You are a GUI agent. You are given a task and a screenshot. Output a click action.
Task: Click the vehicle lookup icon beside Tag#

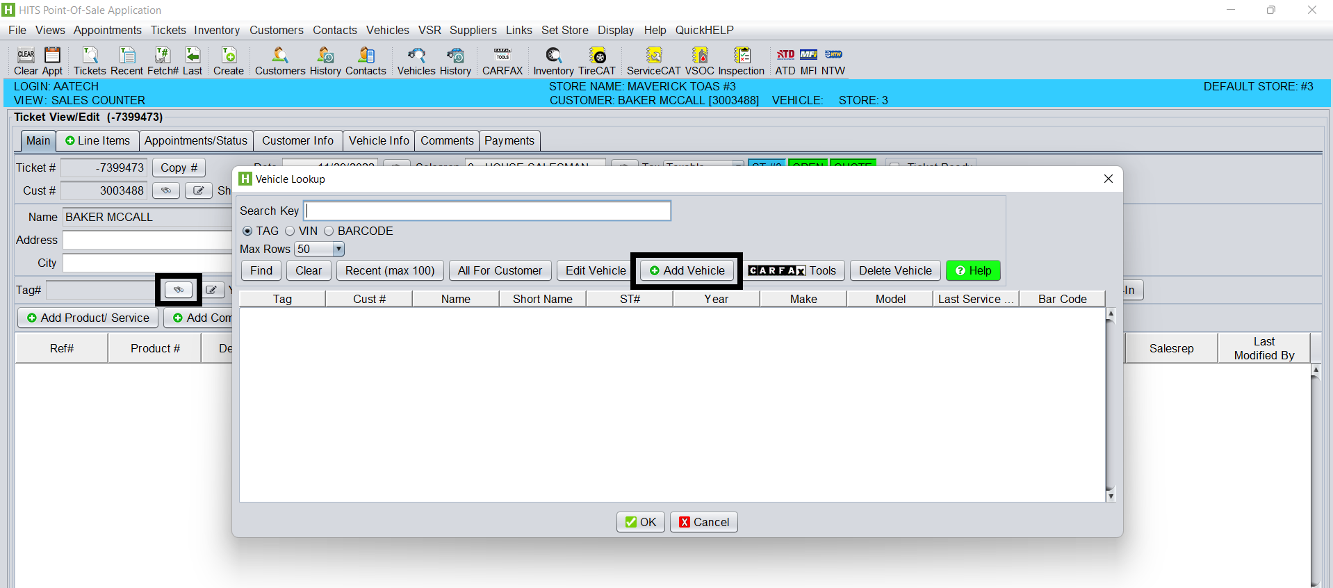[x=179, y=290]
